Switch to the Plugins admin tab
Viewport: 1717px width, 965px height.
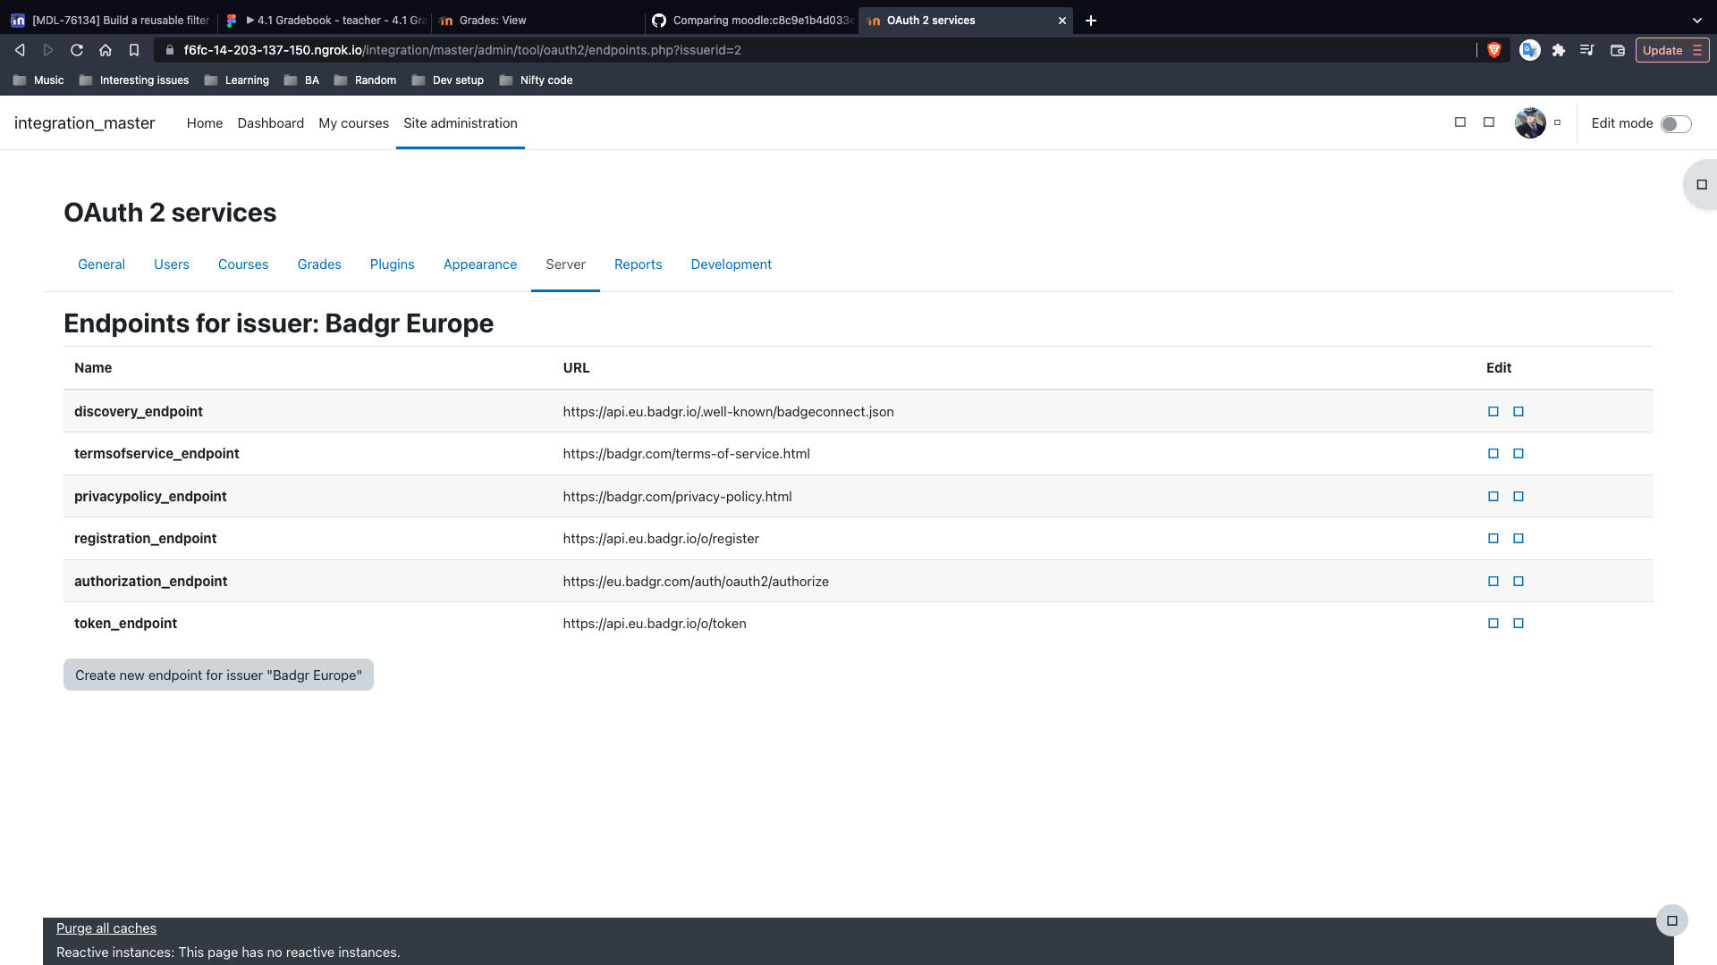[x=392, y=264]
